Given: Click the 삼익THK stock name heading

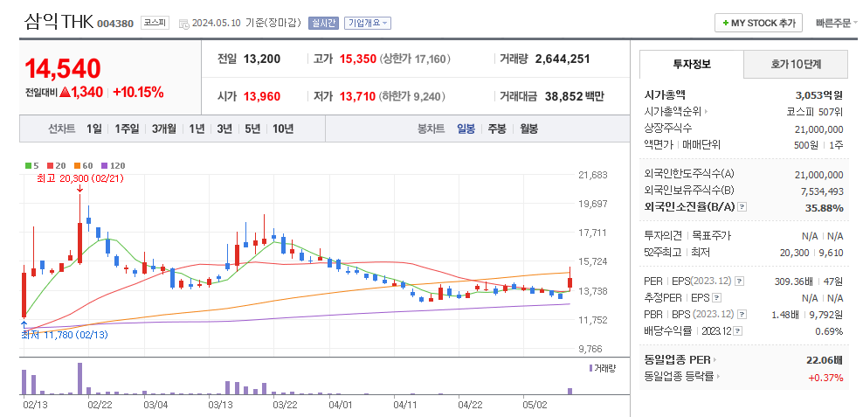Looking at the screenshot, I should click(x=59, y=22).
